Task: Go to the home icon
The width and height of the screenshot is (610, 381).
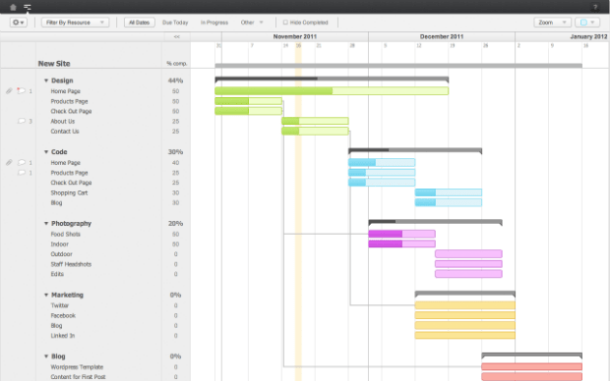Action: [x=13, y=7]
